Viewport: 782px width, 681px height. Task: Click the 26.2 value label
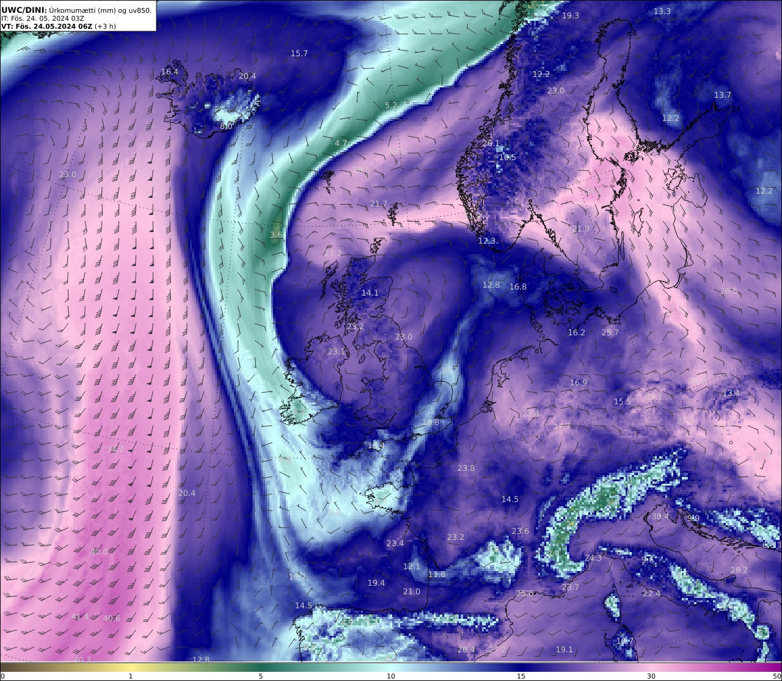coord(739,570)
